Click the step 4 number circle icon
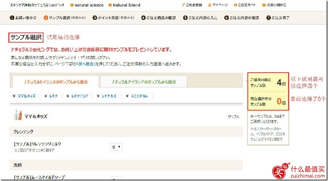The image size is (328, 181). (143, 18)
